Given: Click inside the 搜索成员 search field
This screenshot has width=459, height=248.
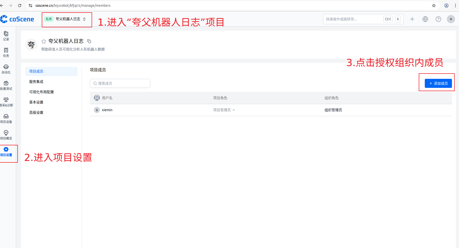Looking at the screenshot, I should (120, 83).
